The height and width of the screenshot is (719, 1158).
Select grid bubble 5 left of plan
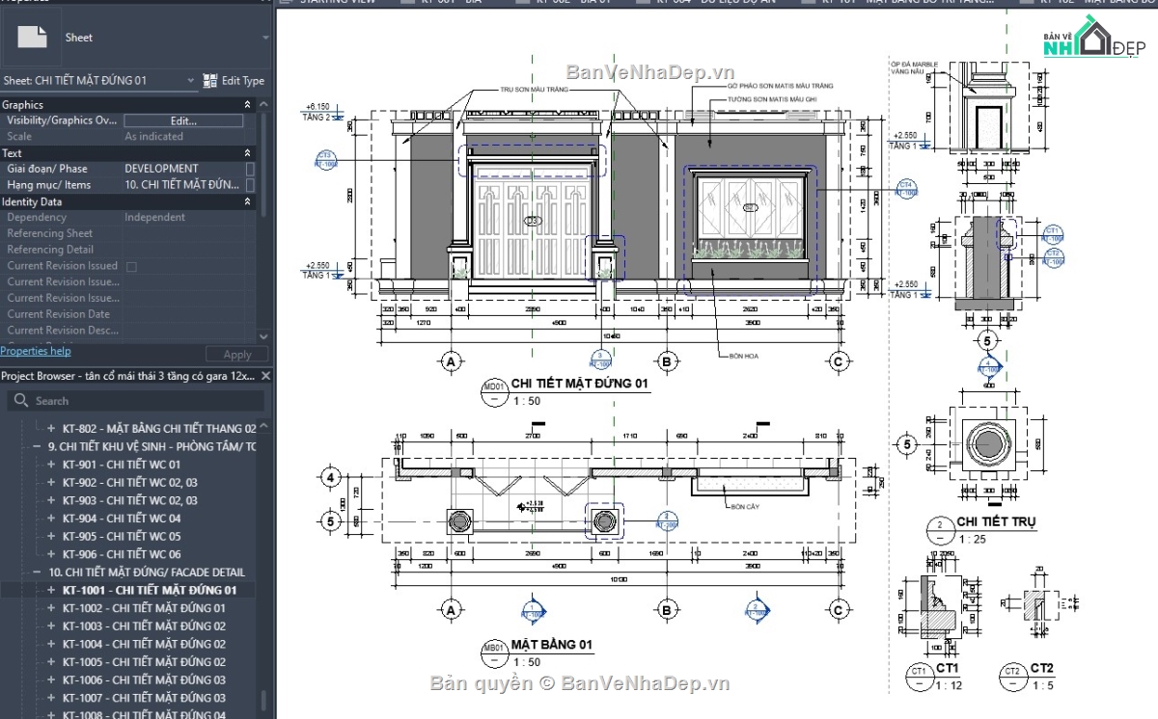[330, 521]
